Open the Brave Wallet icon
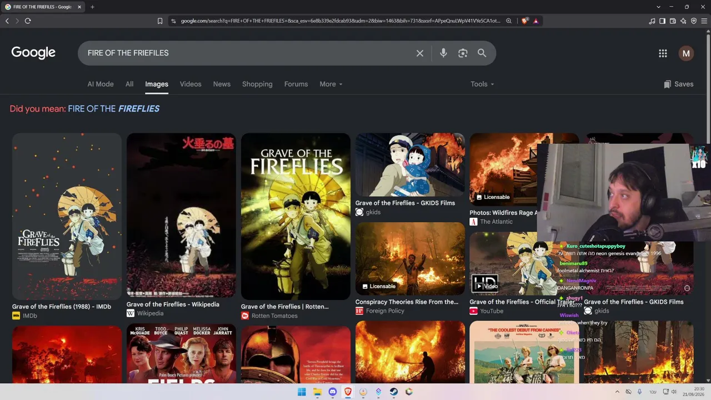This screenshot has height=400, width=711. pos(673,21)
